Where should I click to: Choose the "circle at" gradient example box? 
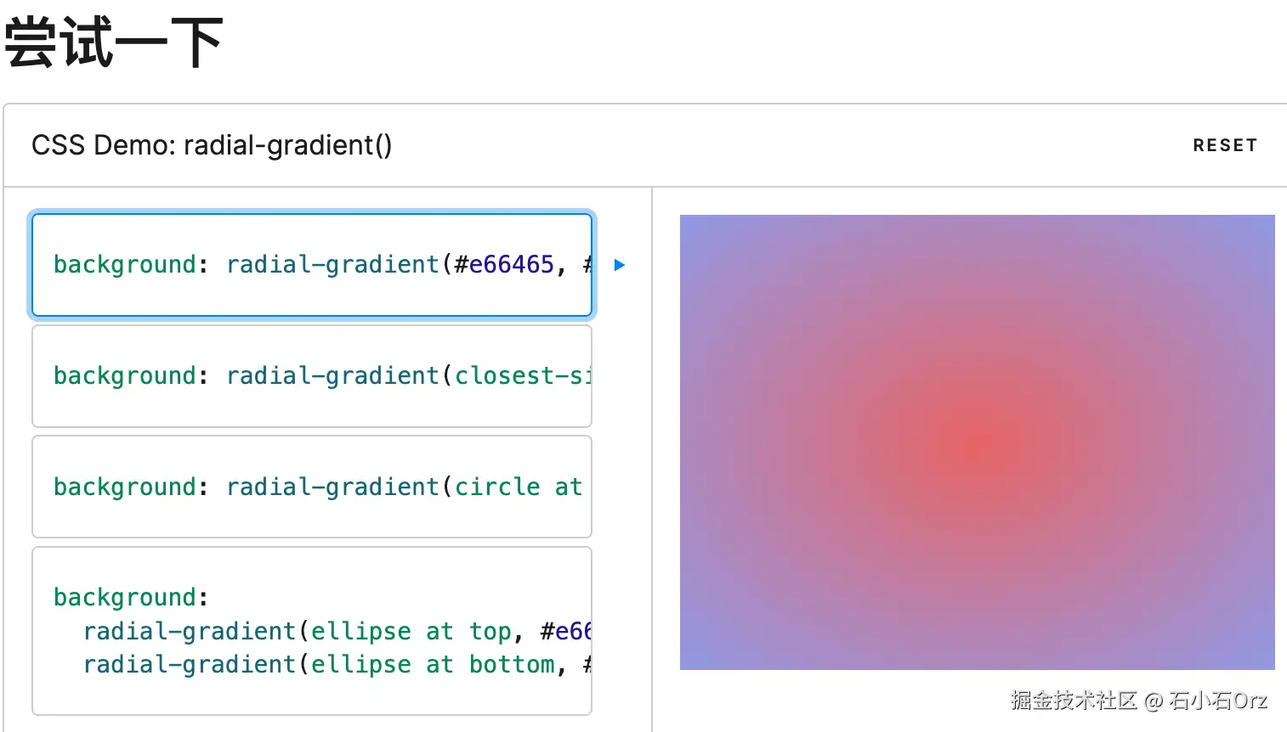(311, 487)
